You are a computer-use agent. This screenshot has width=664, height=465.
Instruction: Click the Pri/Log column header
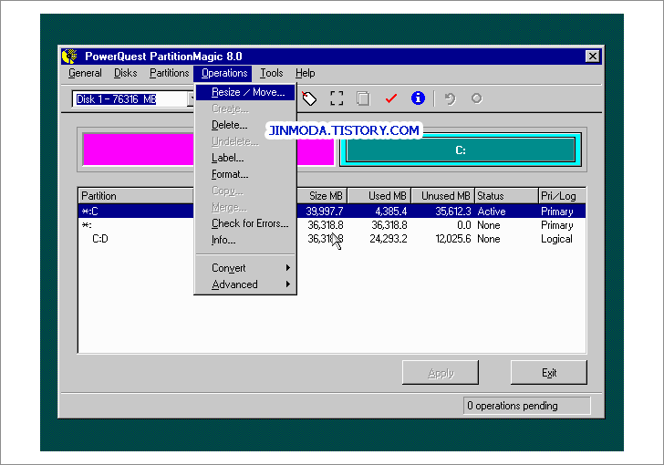563,196
